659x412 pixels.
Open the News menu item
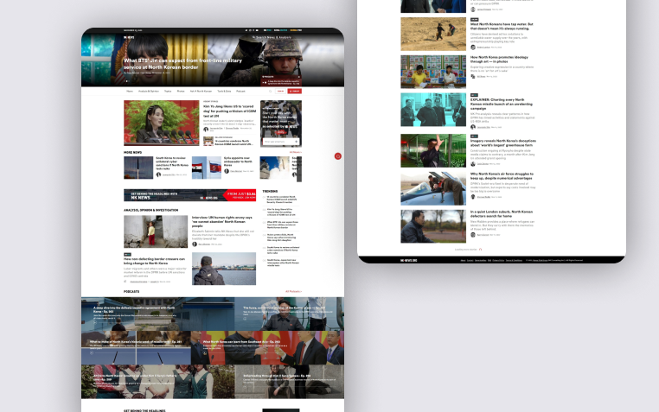[x=130, y=91]
